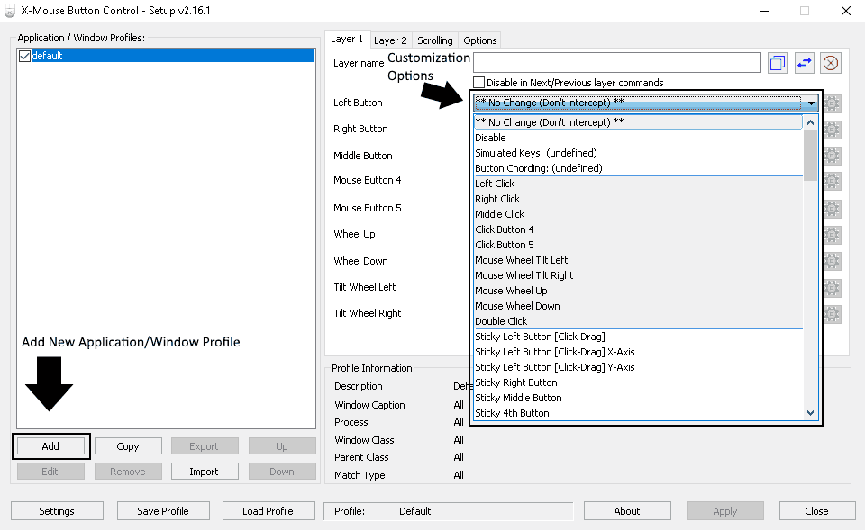Screen dimensions: 865x530
Task: Open the Options tab
Action: 480,40
